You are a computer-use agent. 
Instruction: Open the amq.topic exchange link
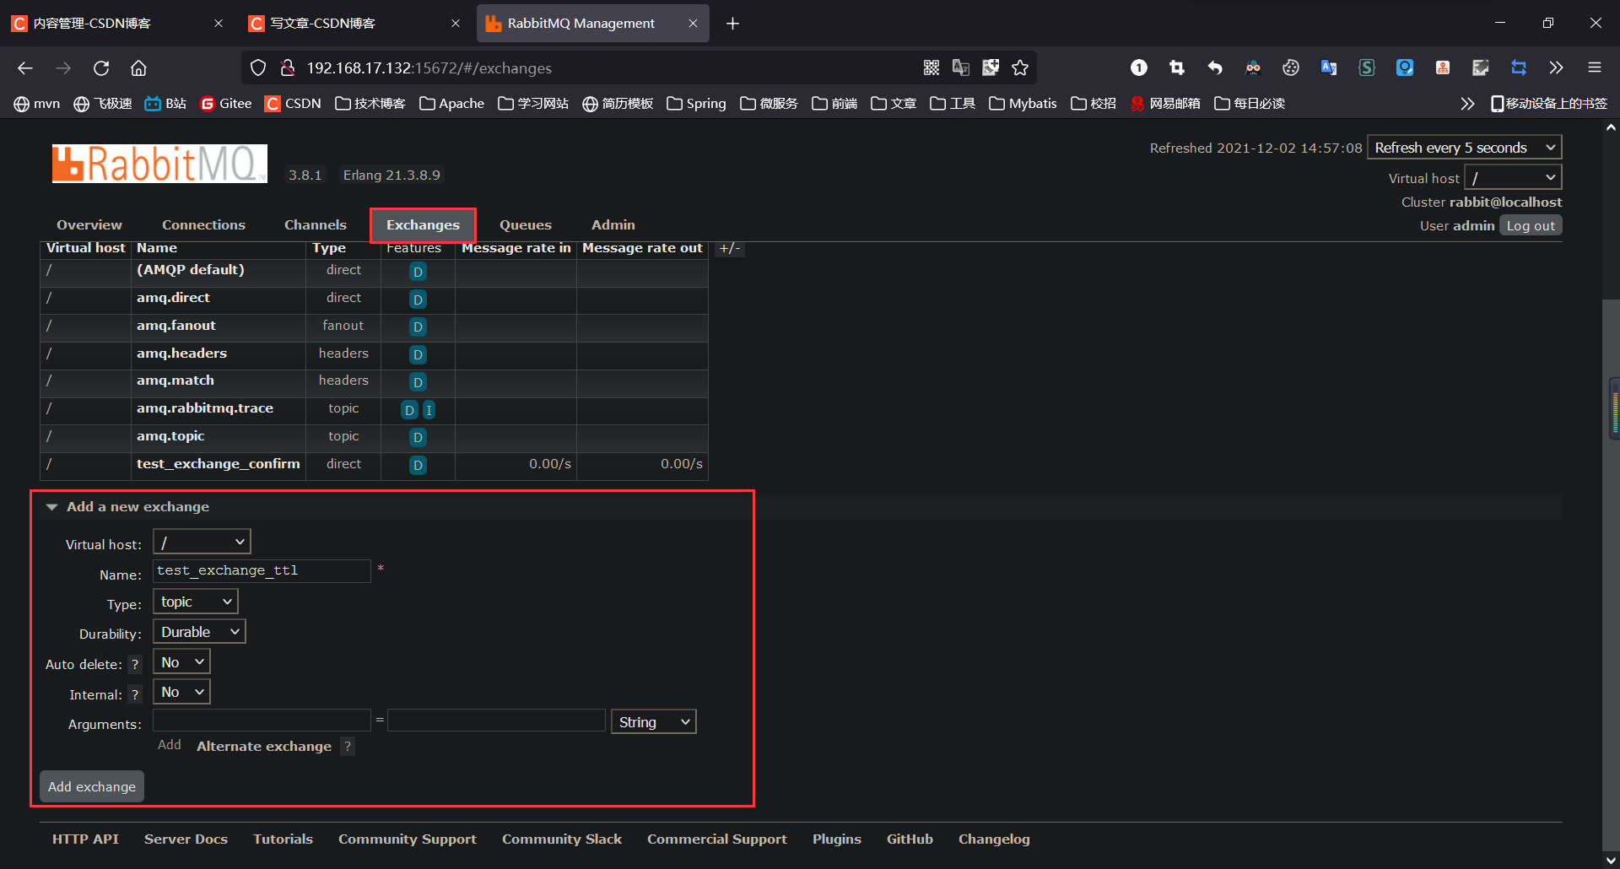[x=170, y=436]
